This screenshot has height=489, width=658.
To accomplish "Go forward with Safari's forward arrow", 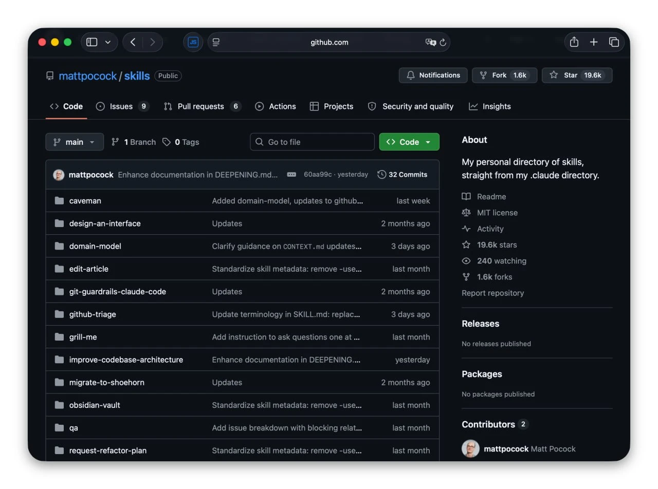I will (152, 42).
